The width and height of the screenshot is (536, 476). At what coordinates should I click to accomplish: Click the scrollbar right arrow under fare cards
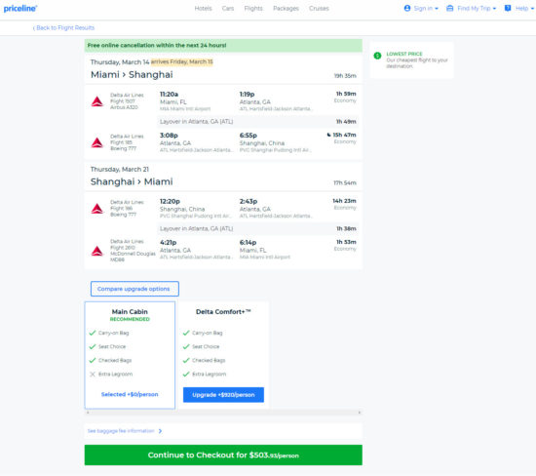click(360, 413)
